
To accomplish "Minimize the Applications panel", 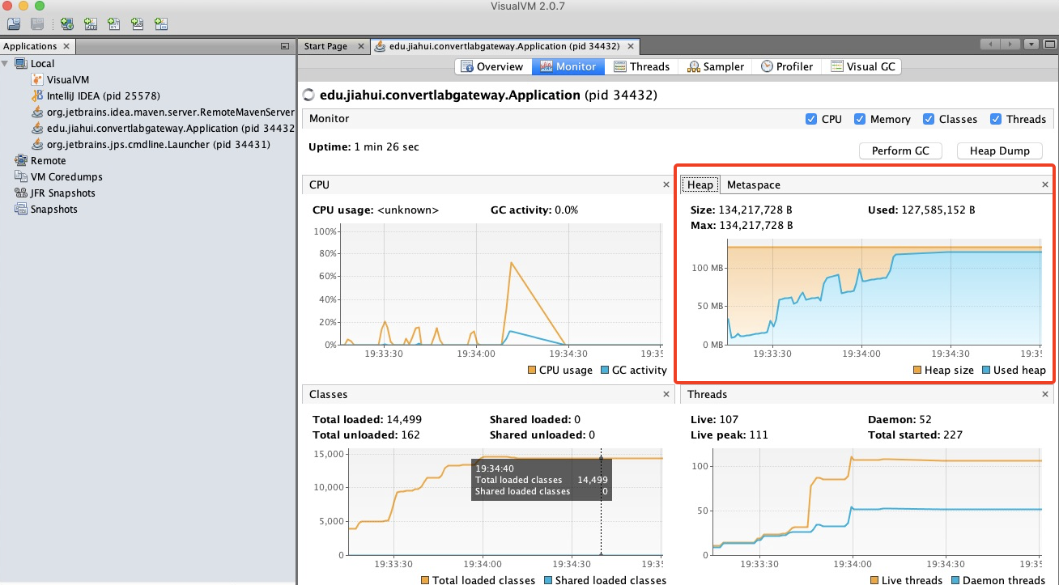I will coord(284,46).
